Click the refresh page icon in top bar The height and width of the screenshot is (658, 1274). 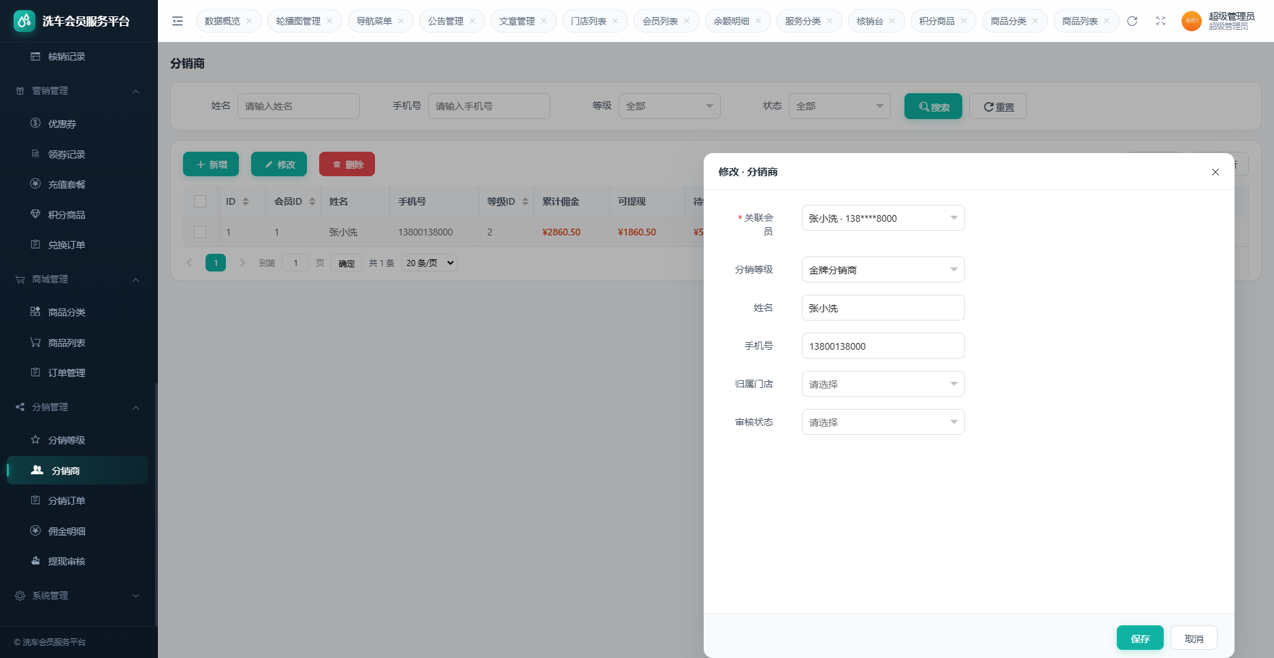click(1132, 21)
